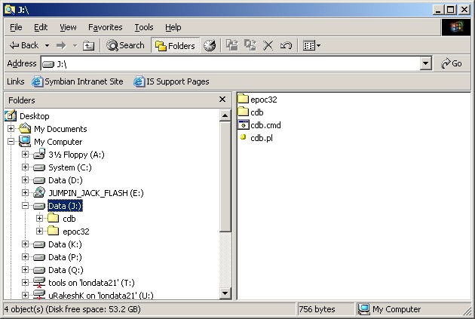Open the View menu

68,27
